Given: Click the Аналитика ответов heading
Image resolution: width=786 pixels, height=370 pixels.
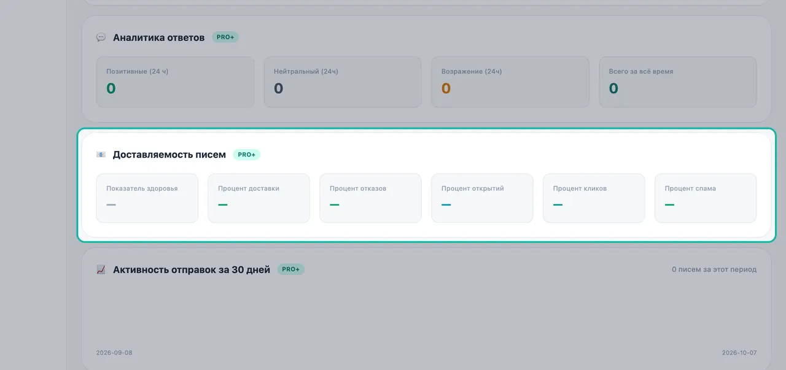Looking at the screenshot, I should (x=158, y=37).
